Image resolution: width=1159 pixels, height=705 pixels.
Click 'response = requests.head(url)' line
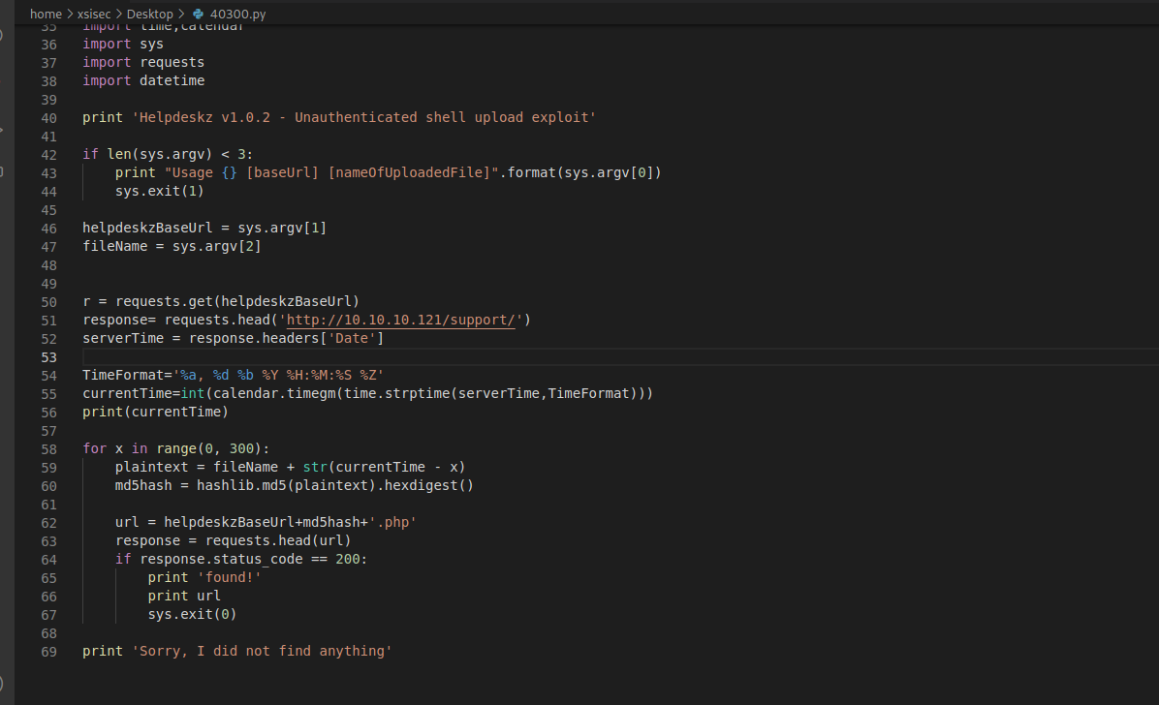pyautogui.click(x=233, y=541)
